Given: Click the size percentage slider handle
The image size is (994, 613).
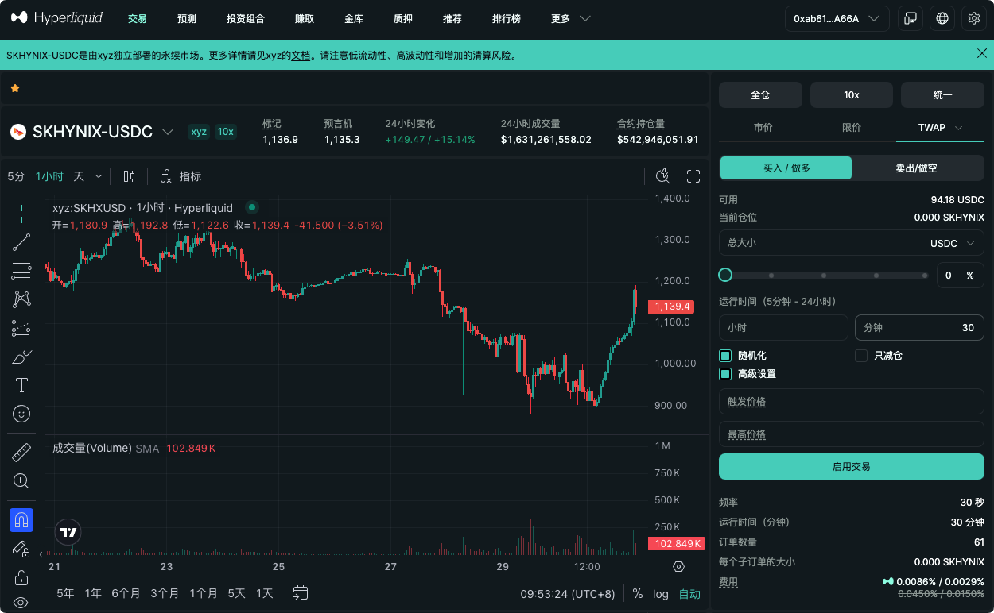Looking at the screenshot, I should (725, 275).
